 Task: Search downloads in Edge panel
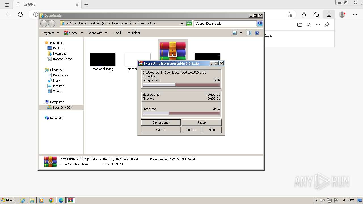tap(309, 25)
